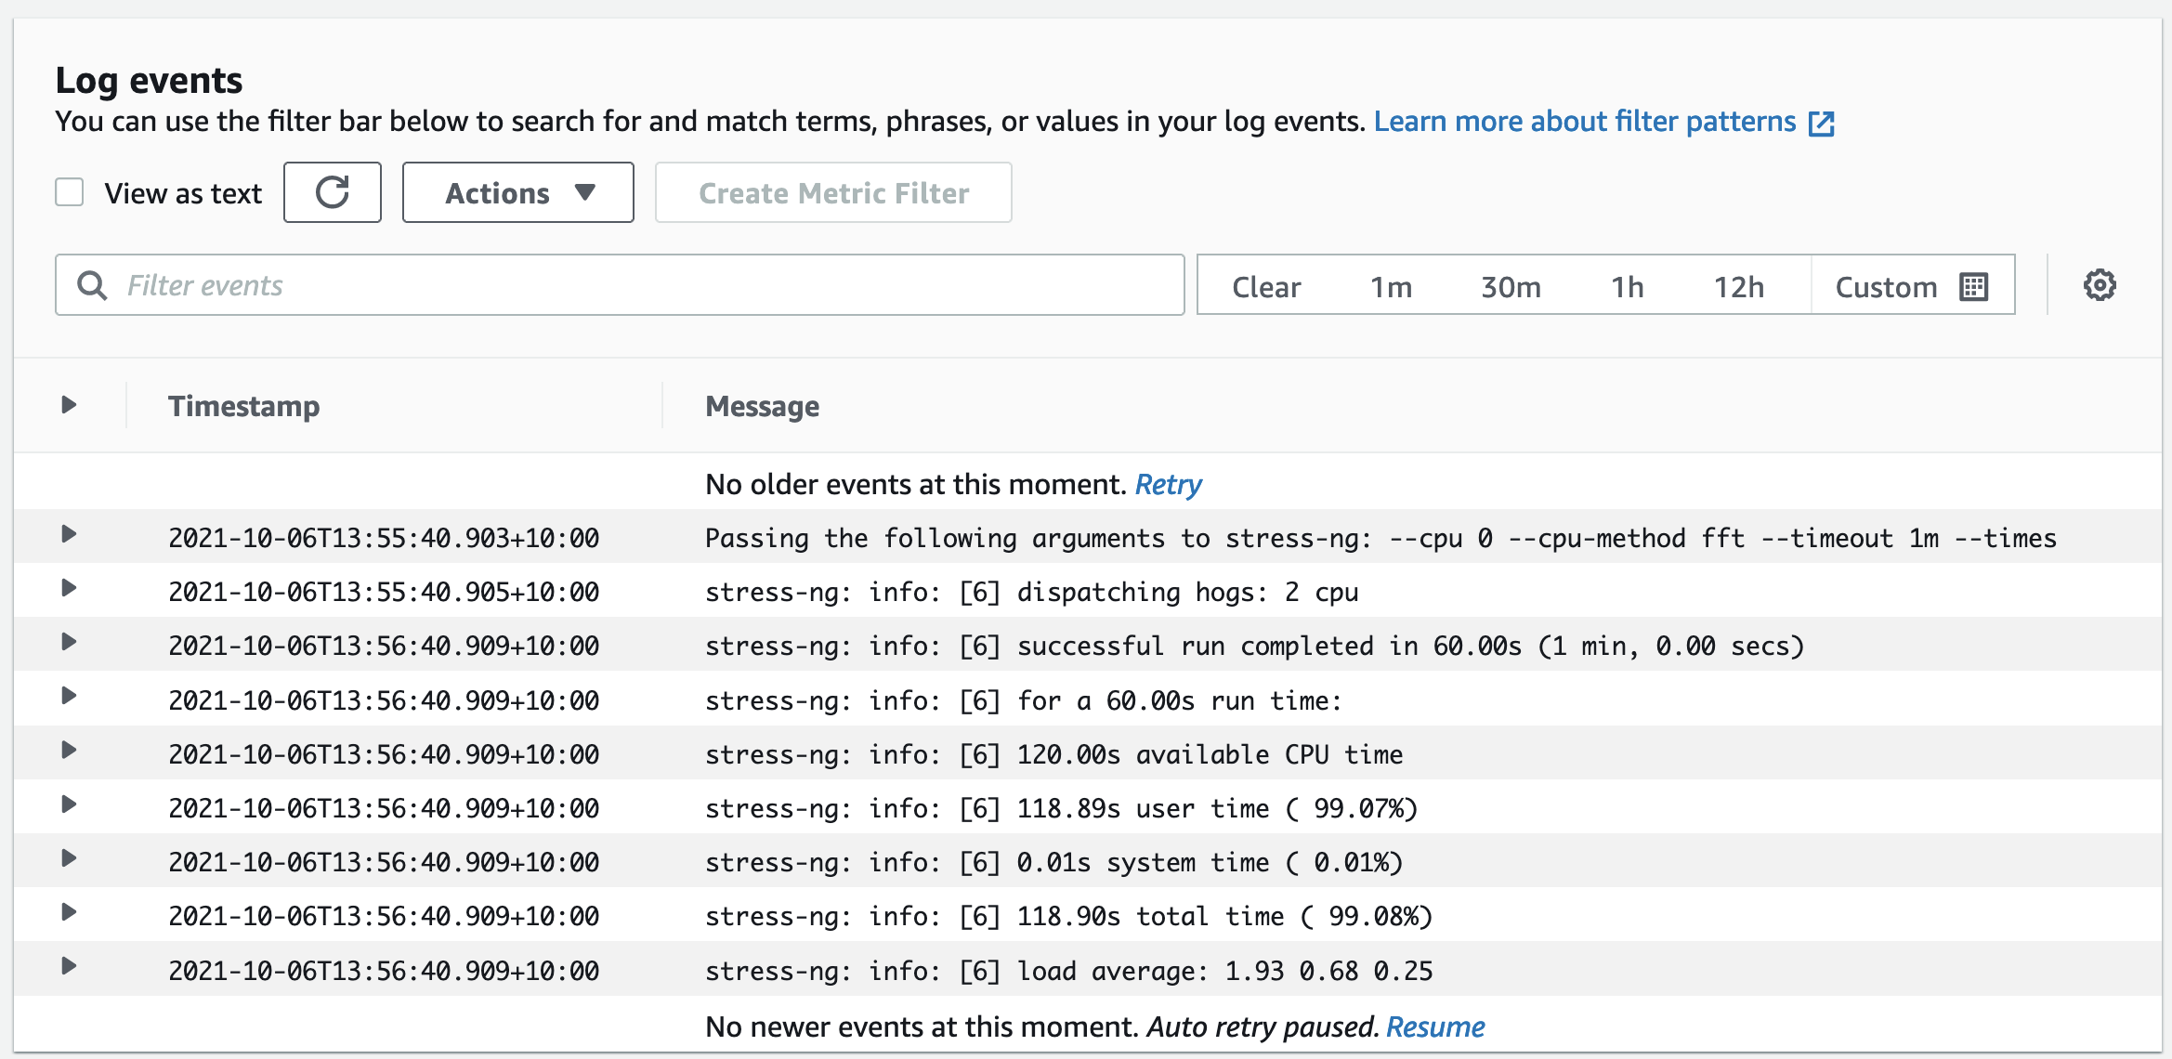Viewport: 2172px width, 1059px height.
Task: Toggle the View as text checkbox
Action: [70, 192]
